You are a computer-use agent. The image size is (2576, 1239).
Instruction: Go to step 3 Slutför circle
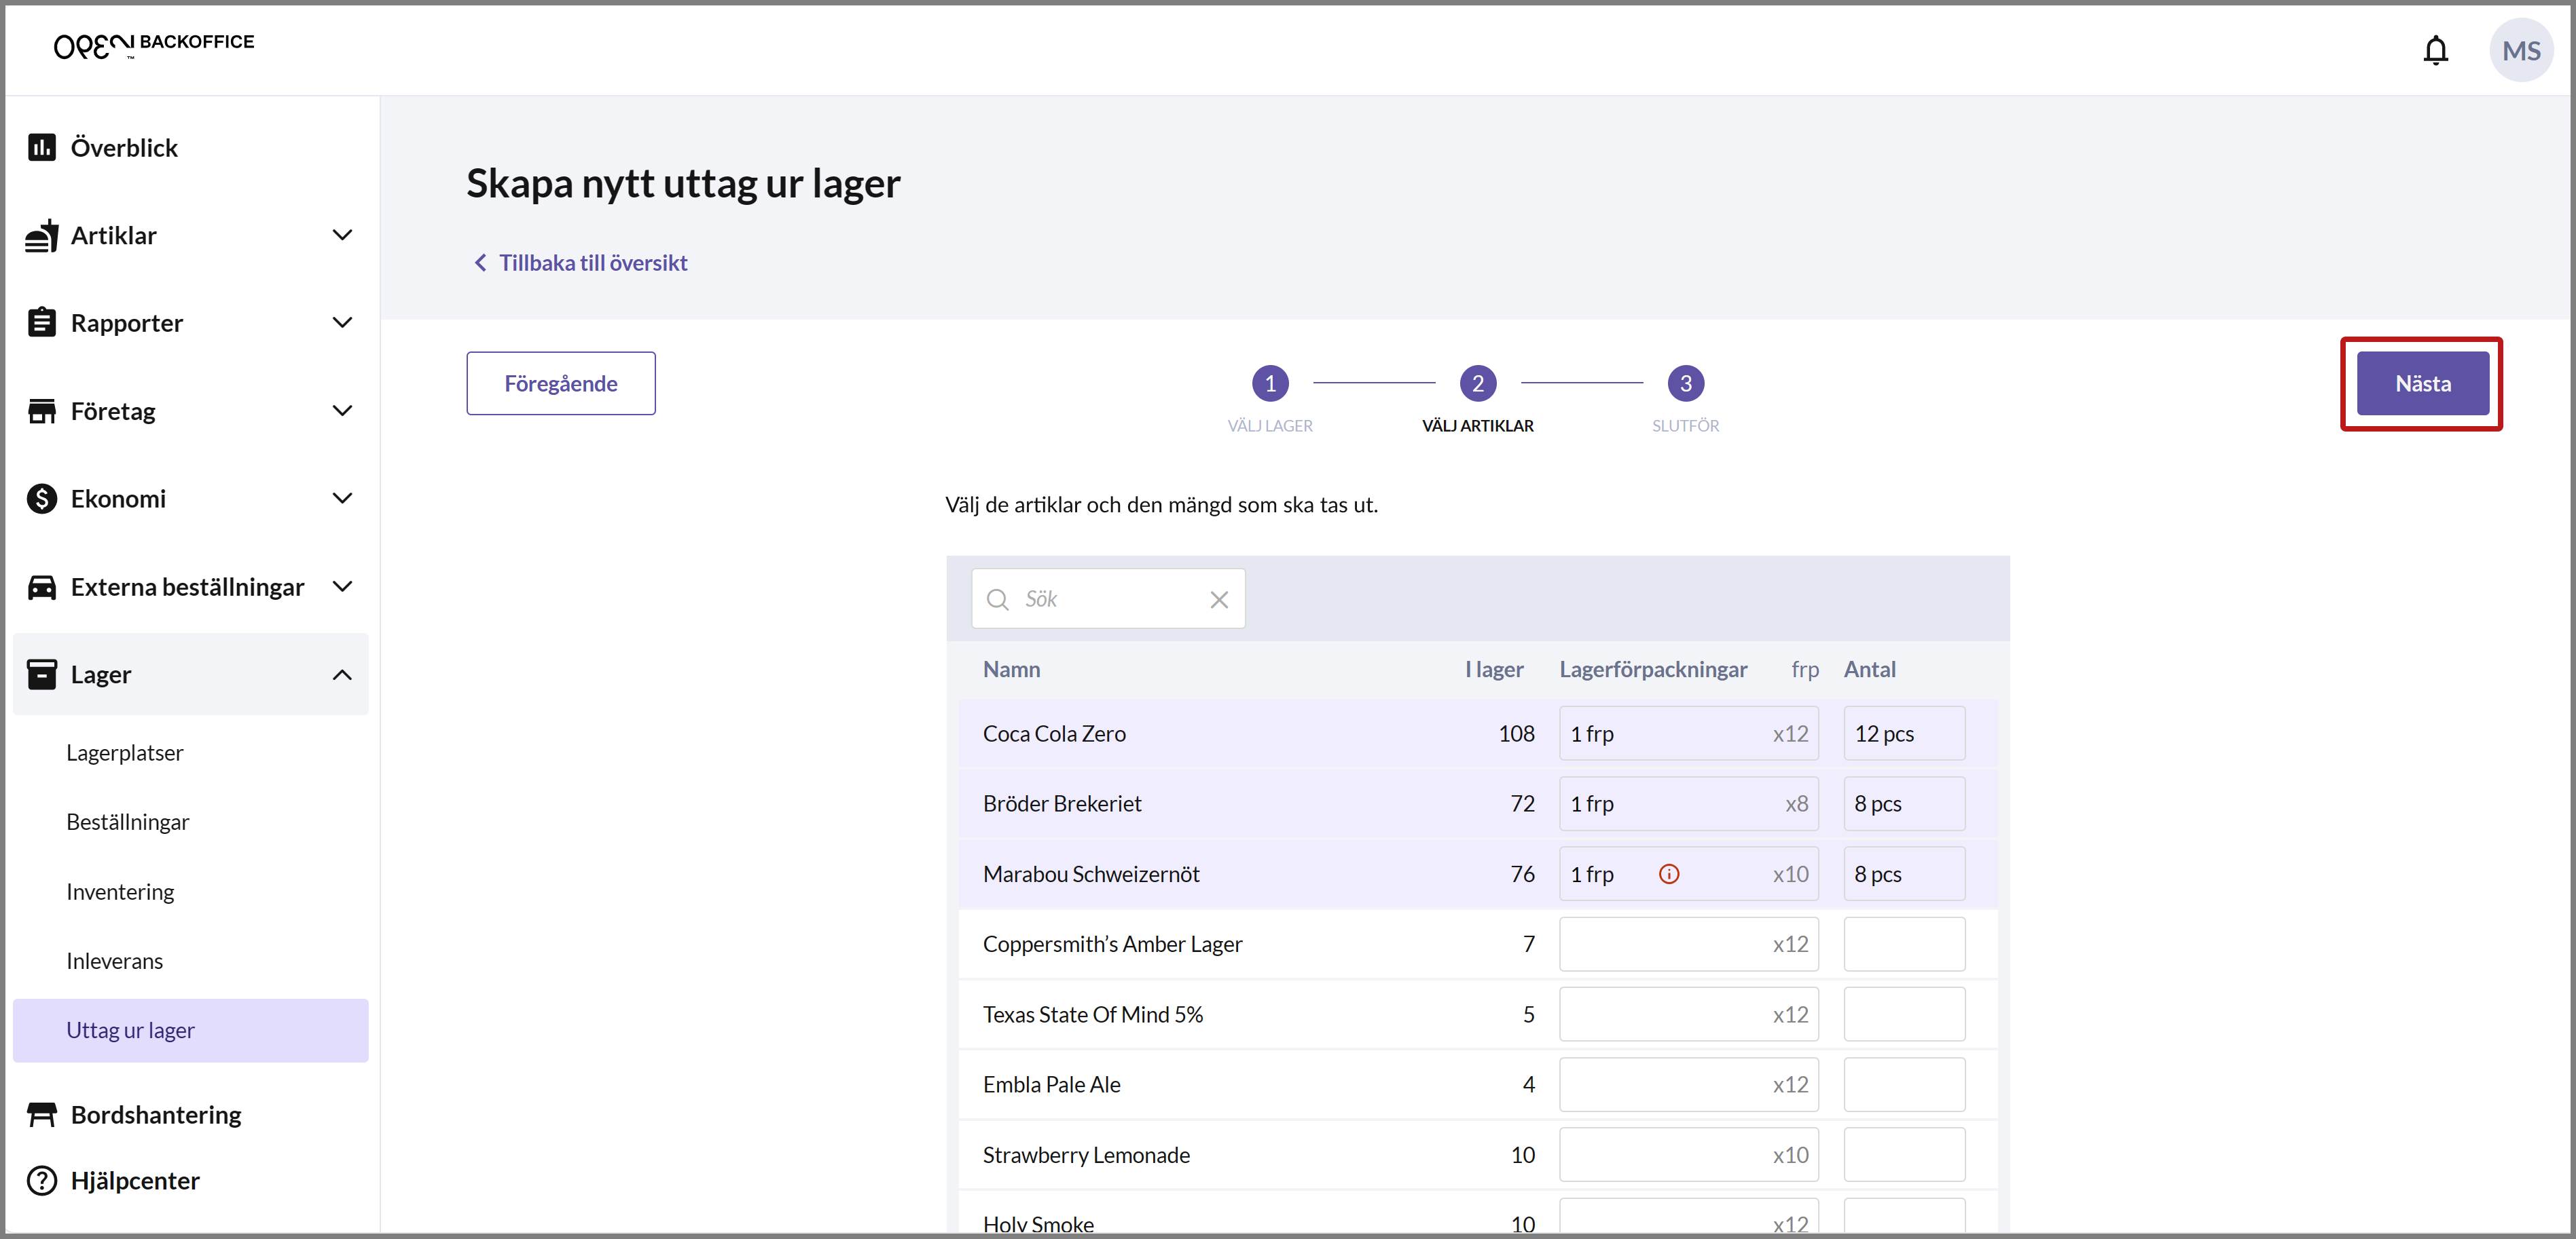point(1685,383)
